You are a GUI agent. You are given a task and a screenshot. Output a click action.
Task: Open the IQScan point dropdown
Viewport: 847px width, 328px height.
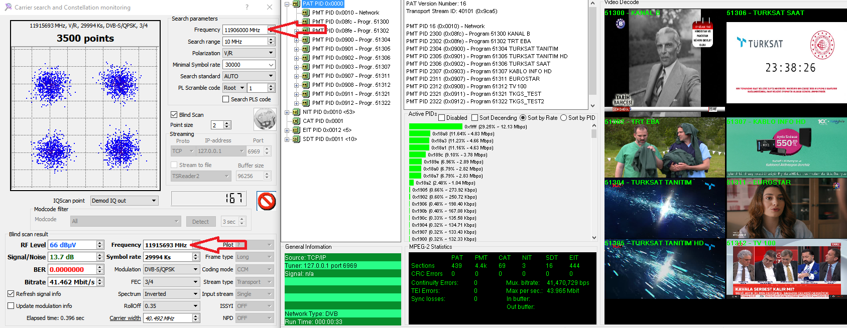[x=125, y=201]
